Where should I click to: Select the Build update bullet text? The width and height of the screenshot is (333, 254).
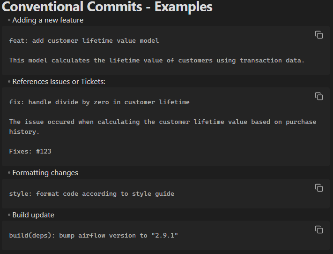click(33, 215)
